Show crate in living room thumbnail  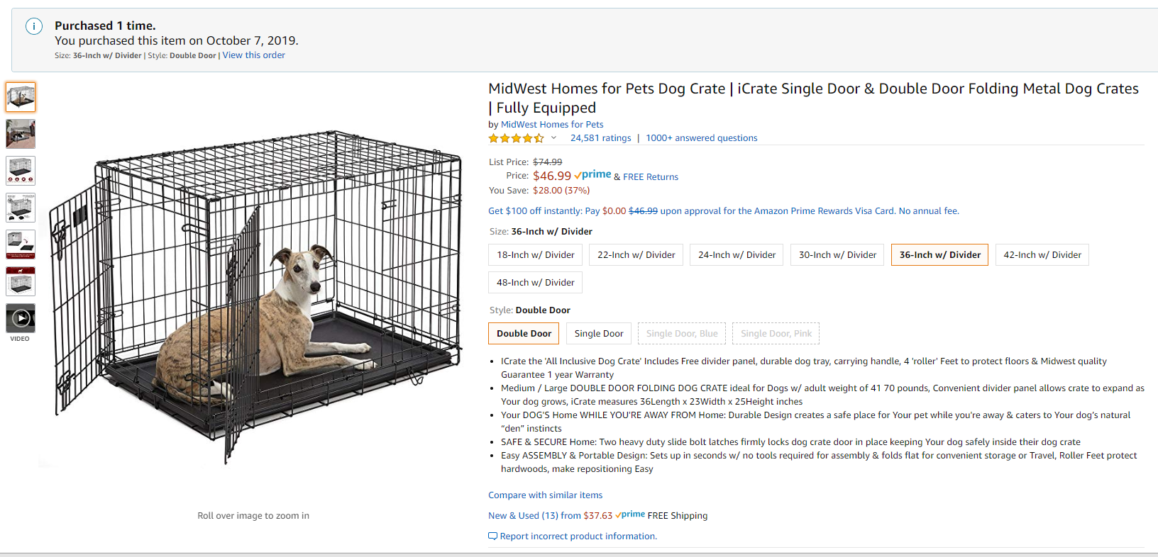21,134
